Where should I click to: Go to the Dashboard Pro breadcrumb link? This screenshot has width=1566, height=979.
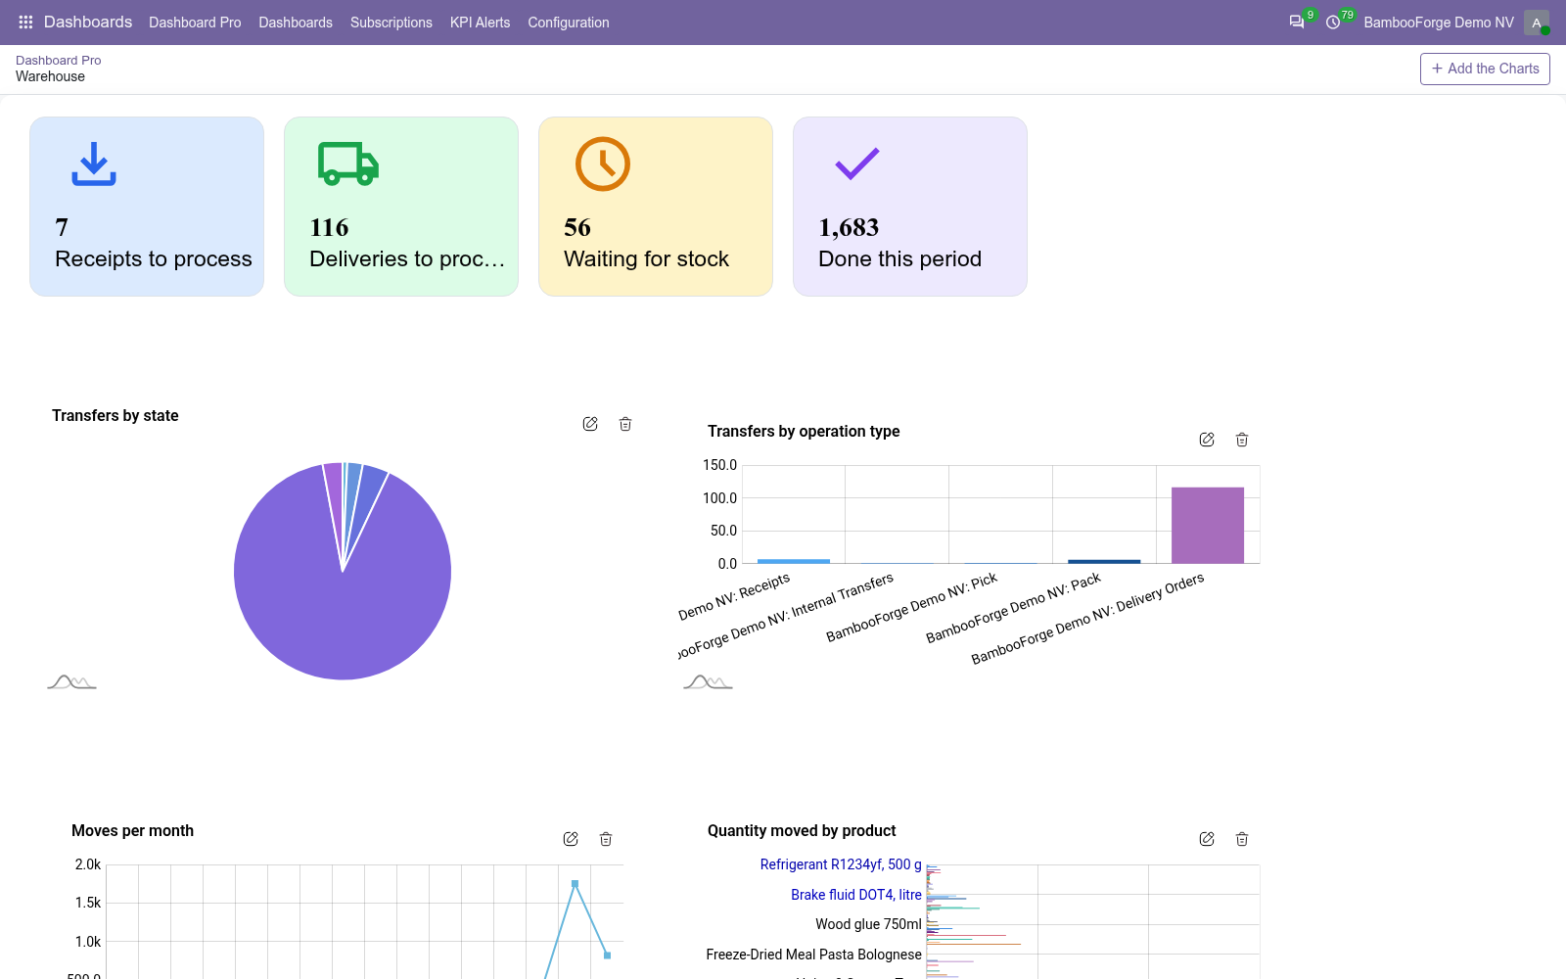tap(59, 61)
